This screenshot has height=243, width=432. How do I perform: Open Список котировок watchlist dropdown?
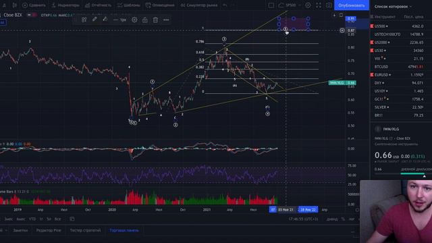click(393, 6)
